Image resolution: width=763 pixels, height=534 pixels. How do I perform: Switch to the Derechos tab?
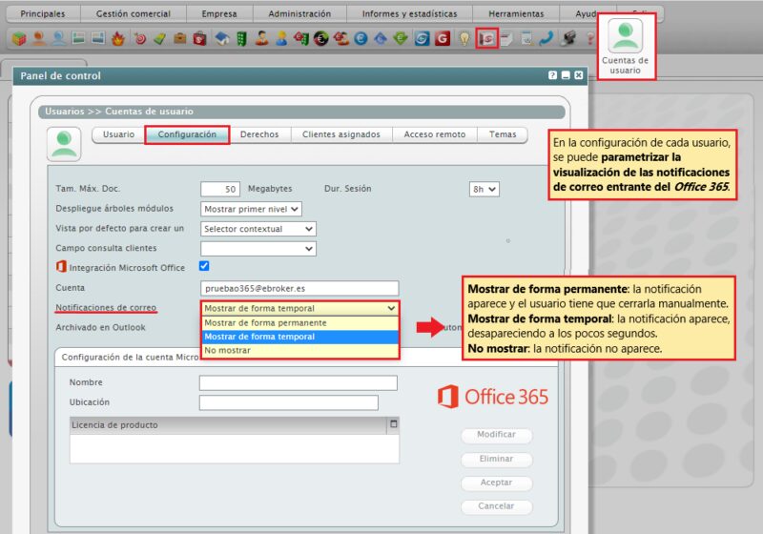pos(259,134)
